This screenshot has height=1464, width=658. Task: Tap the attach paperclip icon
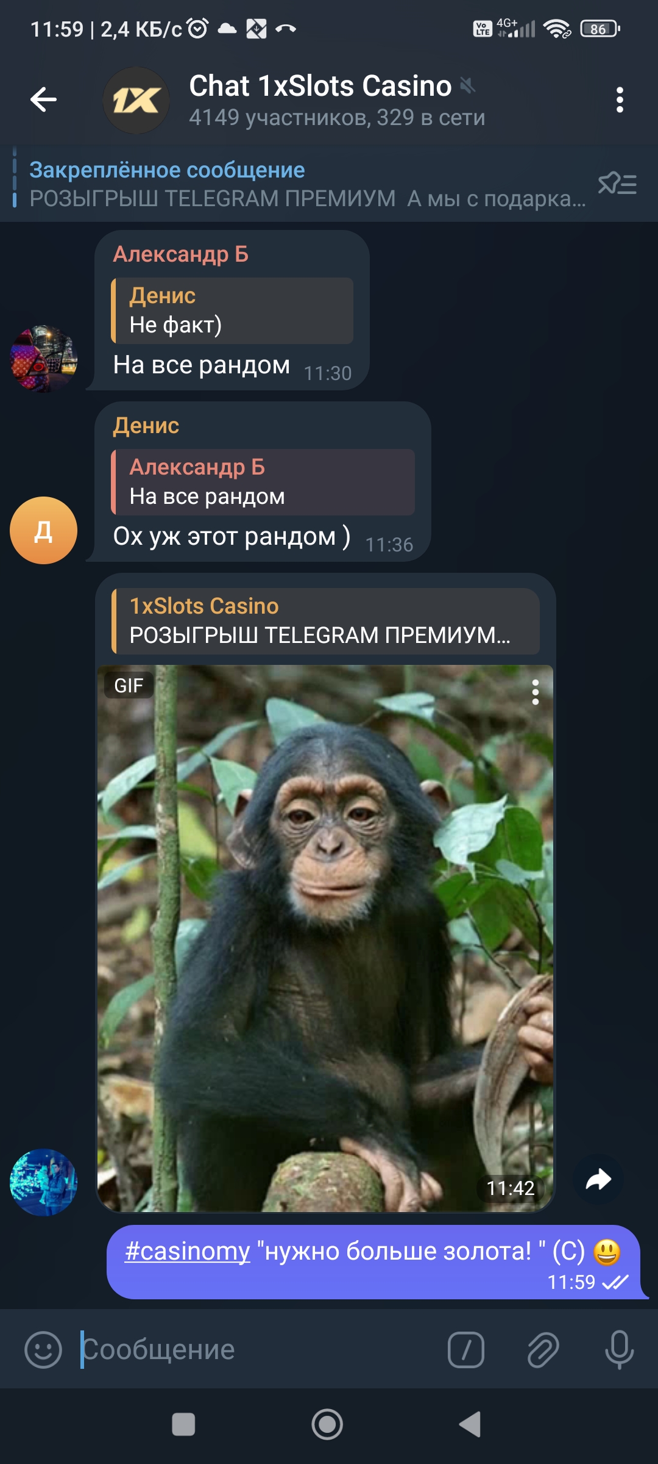(543, 1349)
